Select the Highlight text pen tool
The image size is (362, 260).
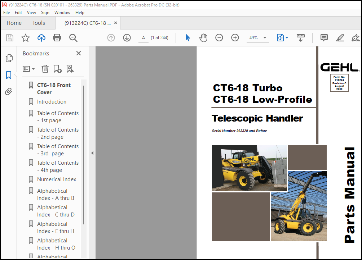tap(340, 37)
